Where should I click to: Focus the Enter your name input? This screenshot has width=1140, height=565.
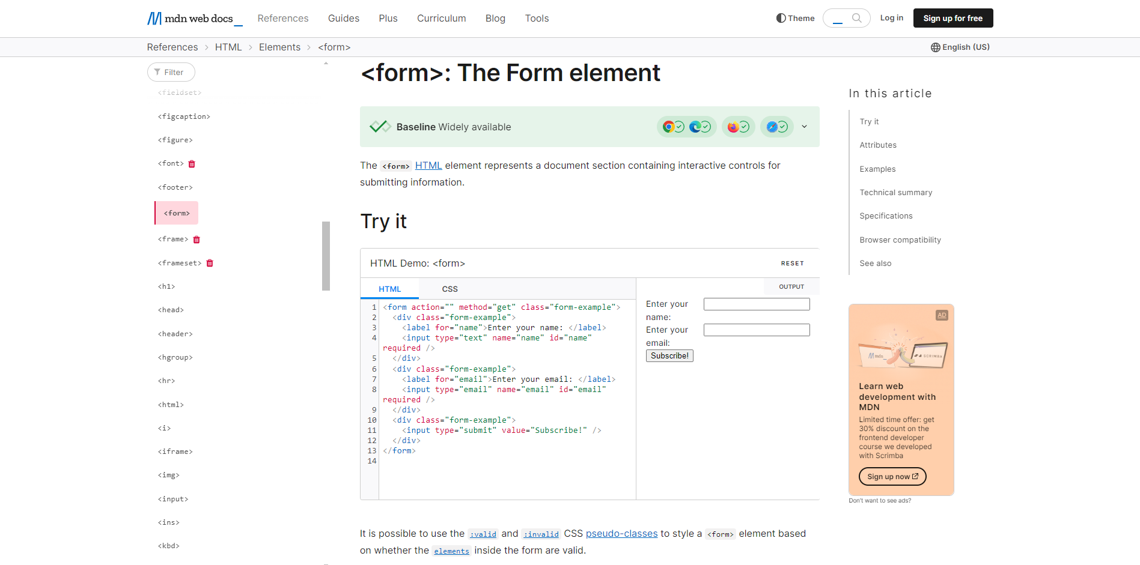[757, 304]
